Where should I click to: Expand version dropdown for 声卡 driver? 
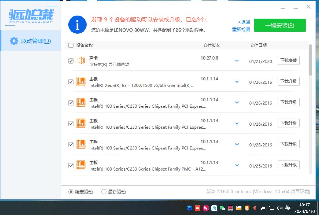coord(237,61)
